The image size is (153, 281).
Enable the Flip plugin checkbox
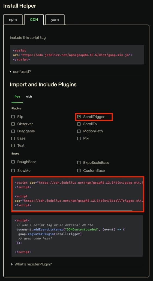click(13, 117)
